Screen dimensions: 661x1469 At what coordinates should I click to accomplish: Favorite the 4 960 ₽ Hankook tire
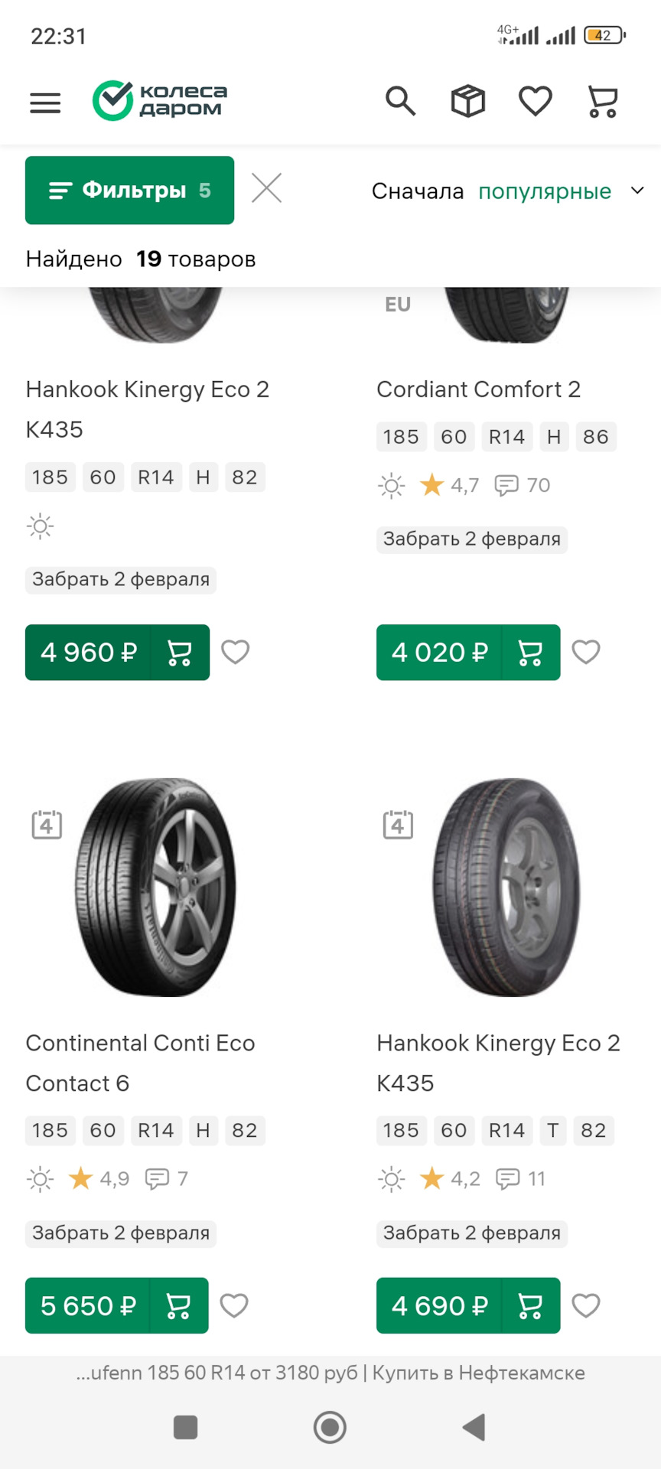tap(235, 652)
